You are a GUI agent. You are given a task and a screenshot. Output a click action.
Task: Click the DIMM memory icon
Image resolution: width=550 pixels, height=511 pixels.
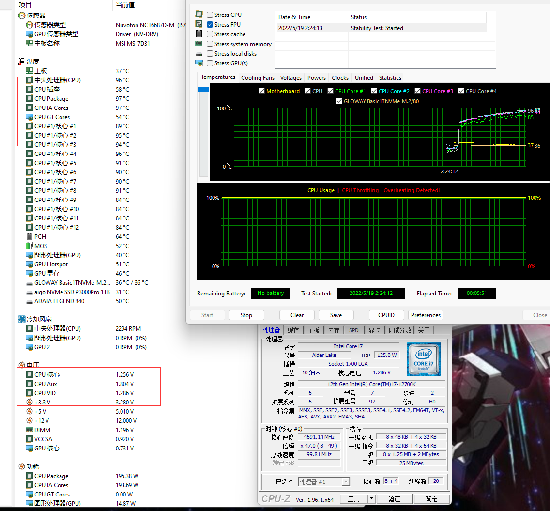click(30, 430)
